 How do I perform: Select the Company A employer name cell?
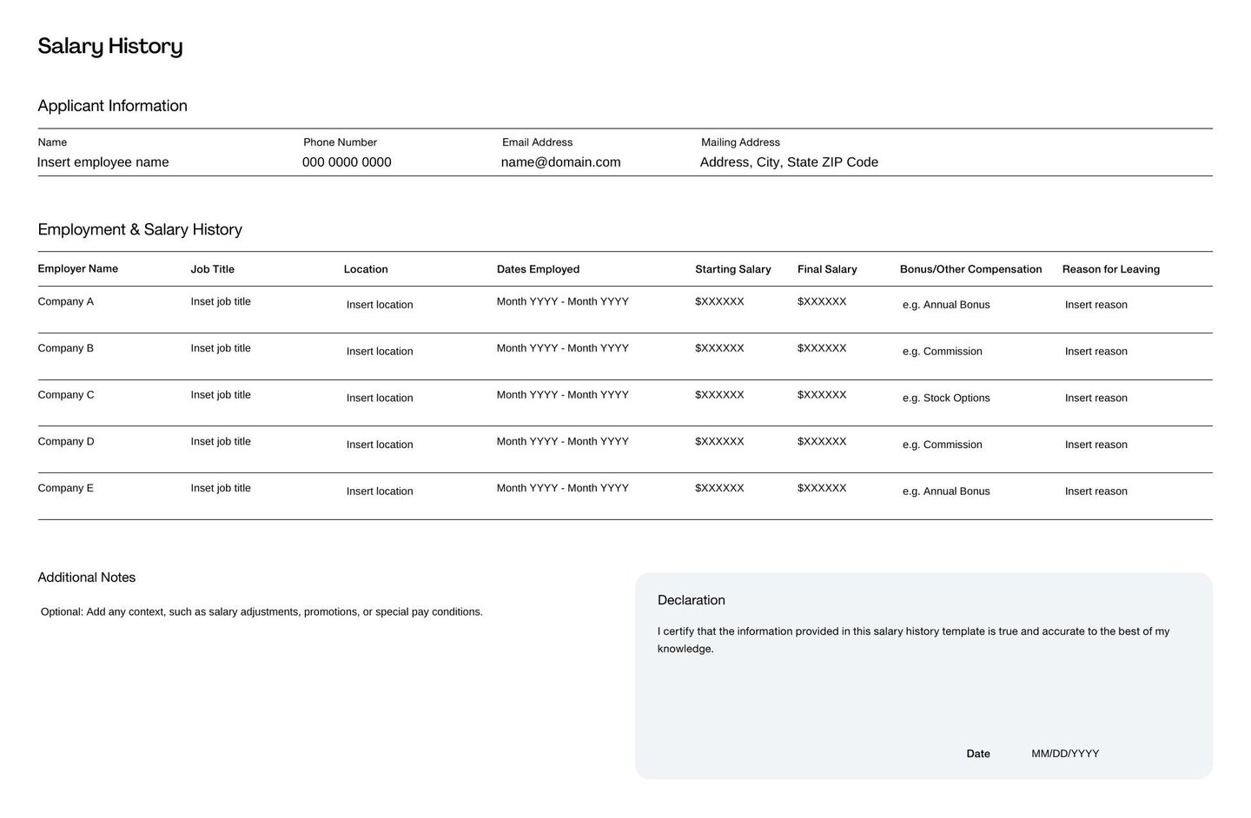(65, 301)
